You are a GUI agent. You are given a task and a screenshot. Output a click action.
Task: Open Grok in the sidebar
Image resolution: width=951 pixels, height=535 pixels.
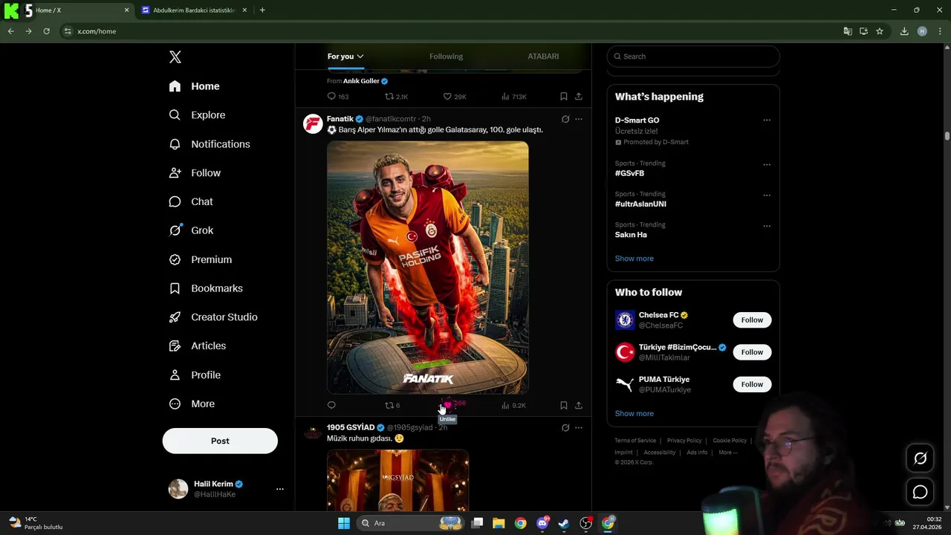191,230
